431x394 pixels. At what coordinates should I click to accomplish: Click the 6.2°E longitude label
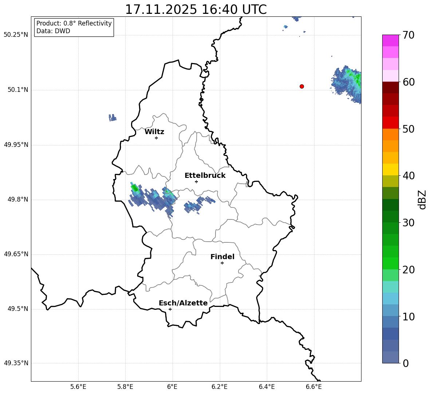pyautogui.click(x=220, y=387)
